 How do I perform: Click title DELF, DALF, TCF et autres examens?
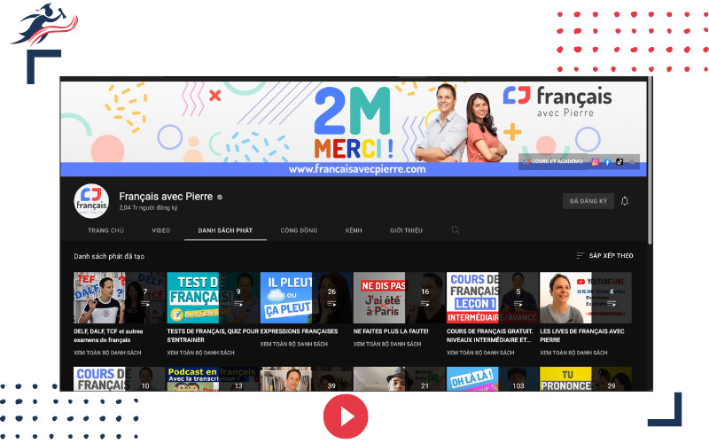tap(108, 336)
